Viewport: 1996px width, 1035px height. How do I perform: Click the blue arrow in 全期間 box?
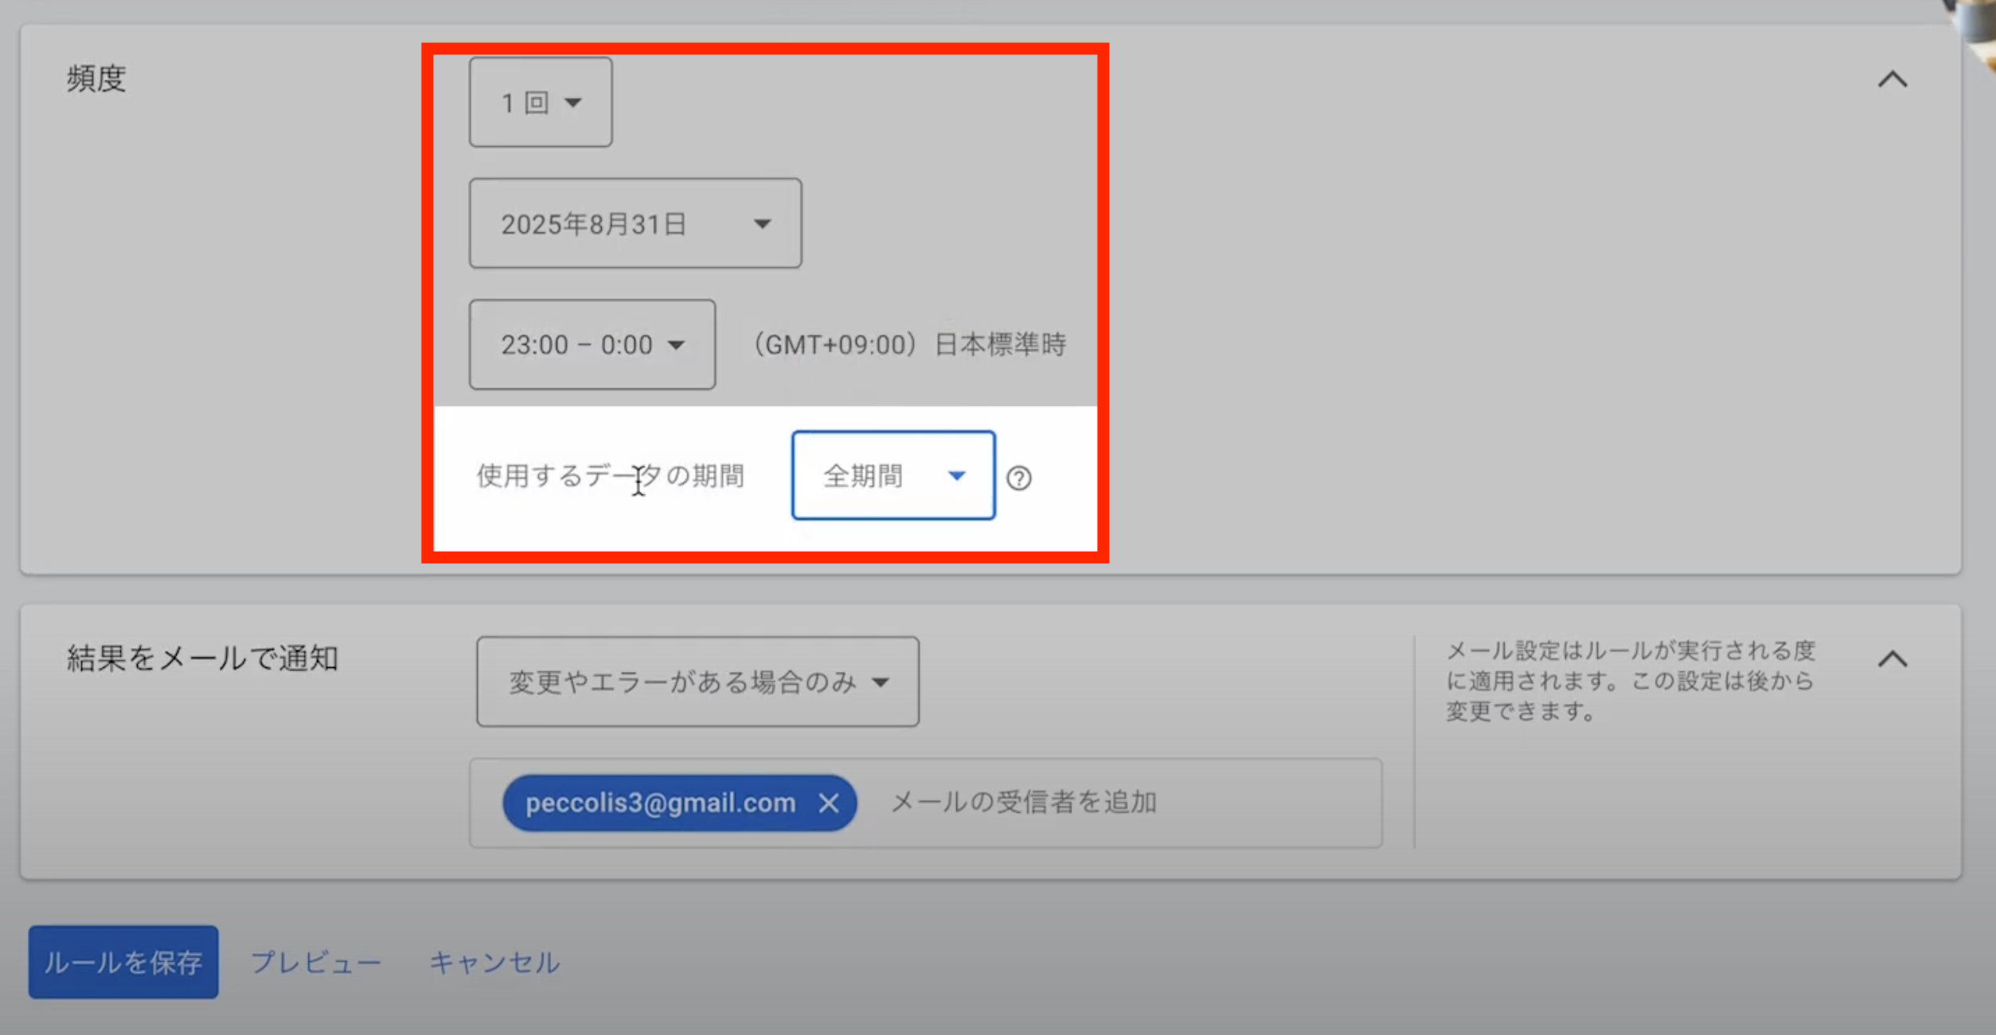click(956, 476)
